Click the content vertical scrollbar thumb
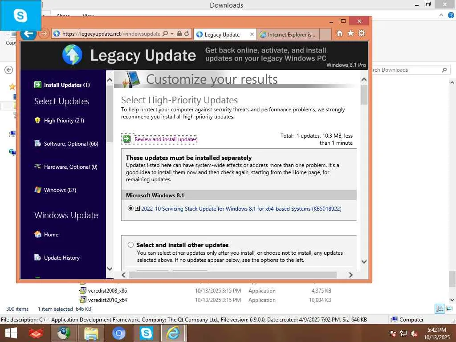456x342 pixels. coord(364,94)
